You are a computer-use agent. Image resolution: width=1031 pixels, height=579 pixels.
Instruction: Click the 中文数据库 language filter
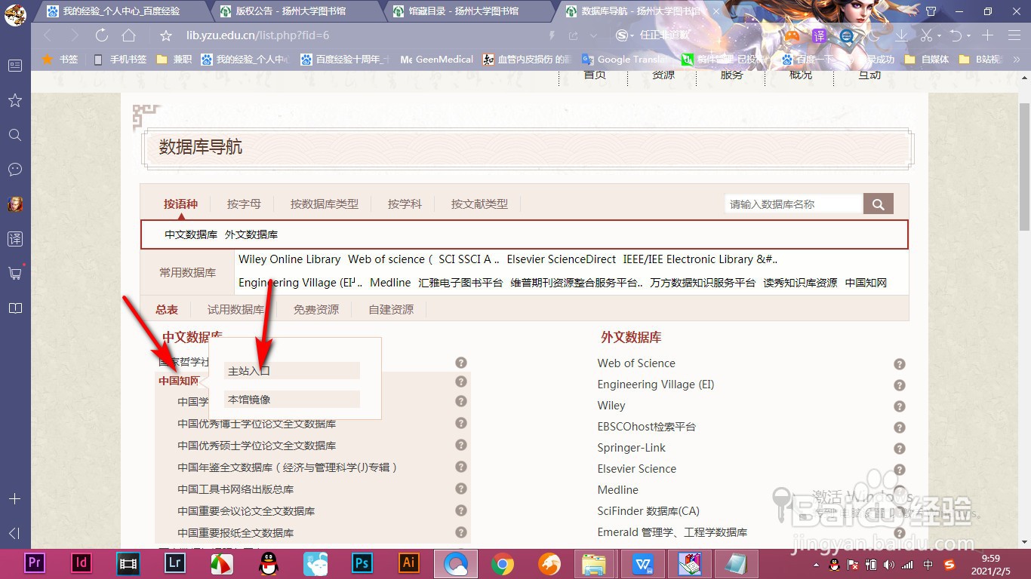[191, 234]
